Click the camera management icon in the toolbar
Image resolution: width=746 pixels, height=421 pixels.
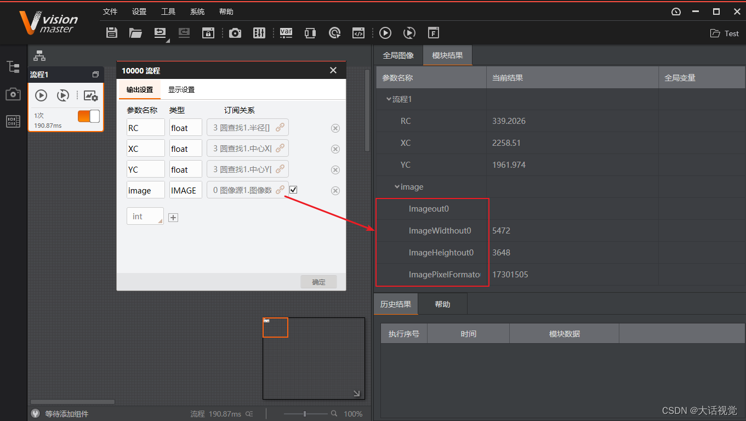[x=235, y=33]
